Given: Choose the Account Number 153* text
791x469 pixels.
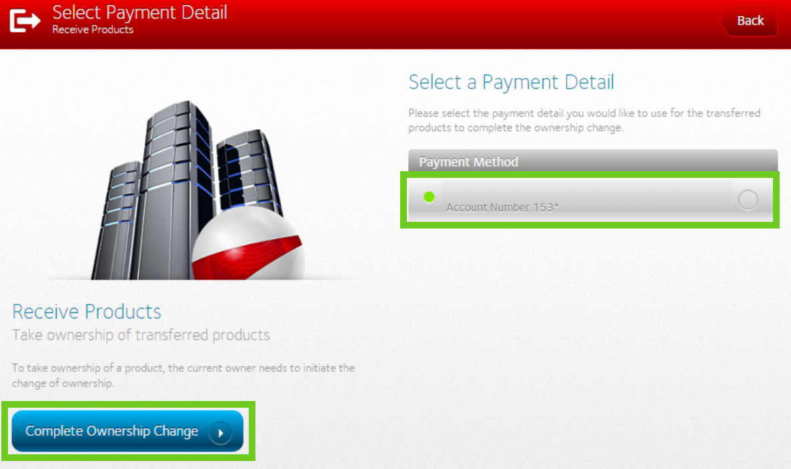Looking at the screenshot, I should click(x=502, y=208).
